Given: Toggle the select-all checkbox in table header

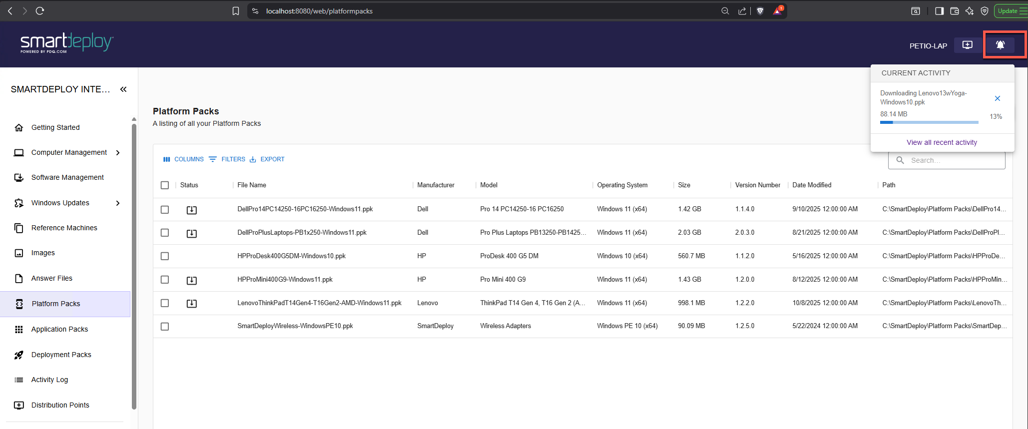Looking at the screenshot, I should pos(165,185).
